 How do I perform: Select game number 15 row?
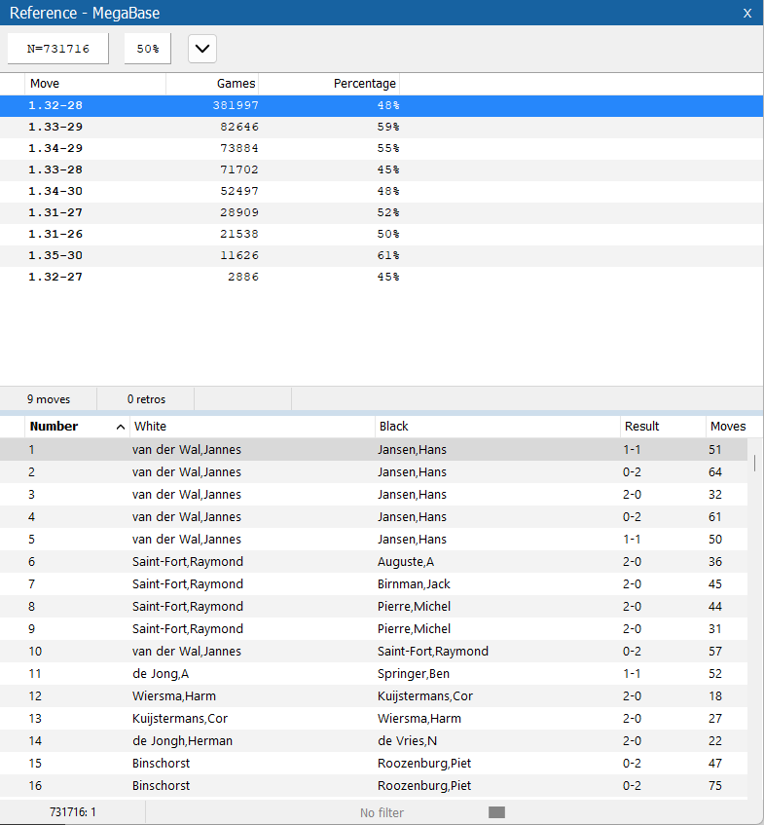[374, 763]
